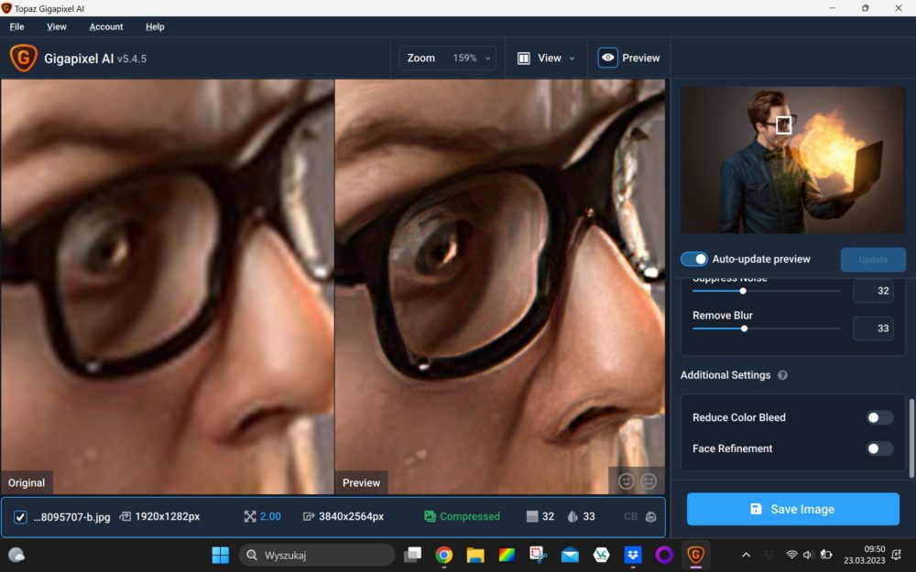The width and height of the screenshot is (916, 572).
Task: Click the Suppress Noise slider handle
Action: 743,291
